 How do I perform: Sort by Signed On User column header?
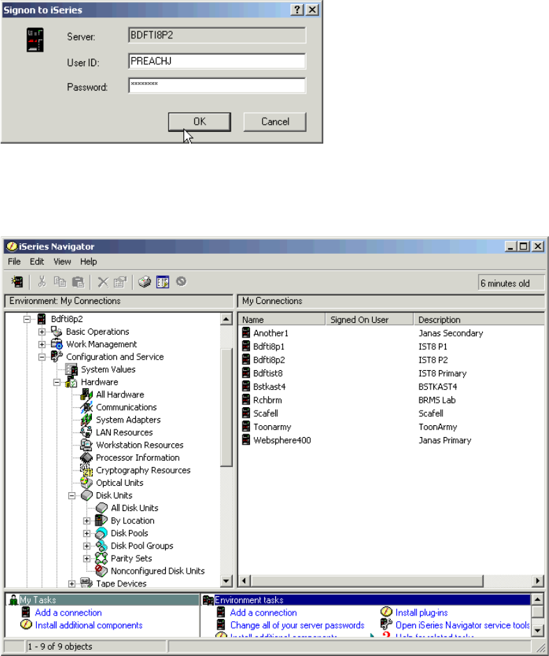369,319
